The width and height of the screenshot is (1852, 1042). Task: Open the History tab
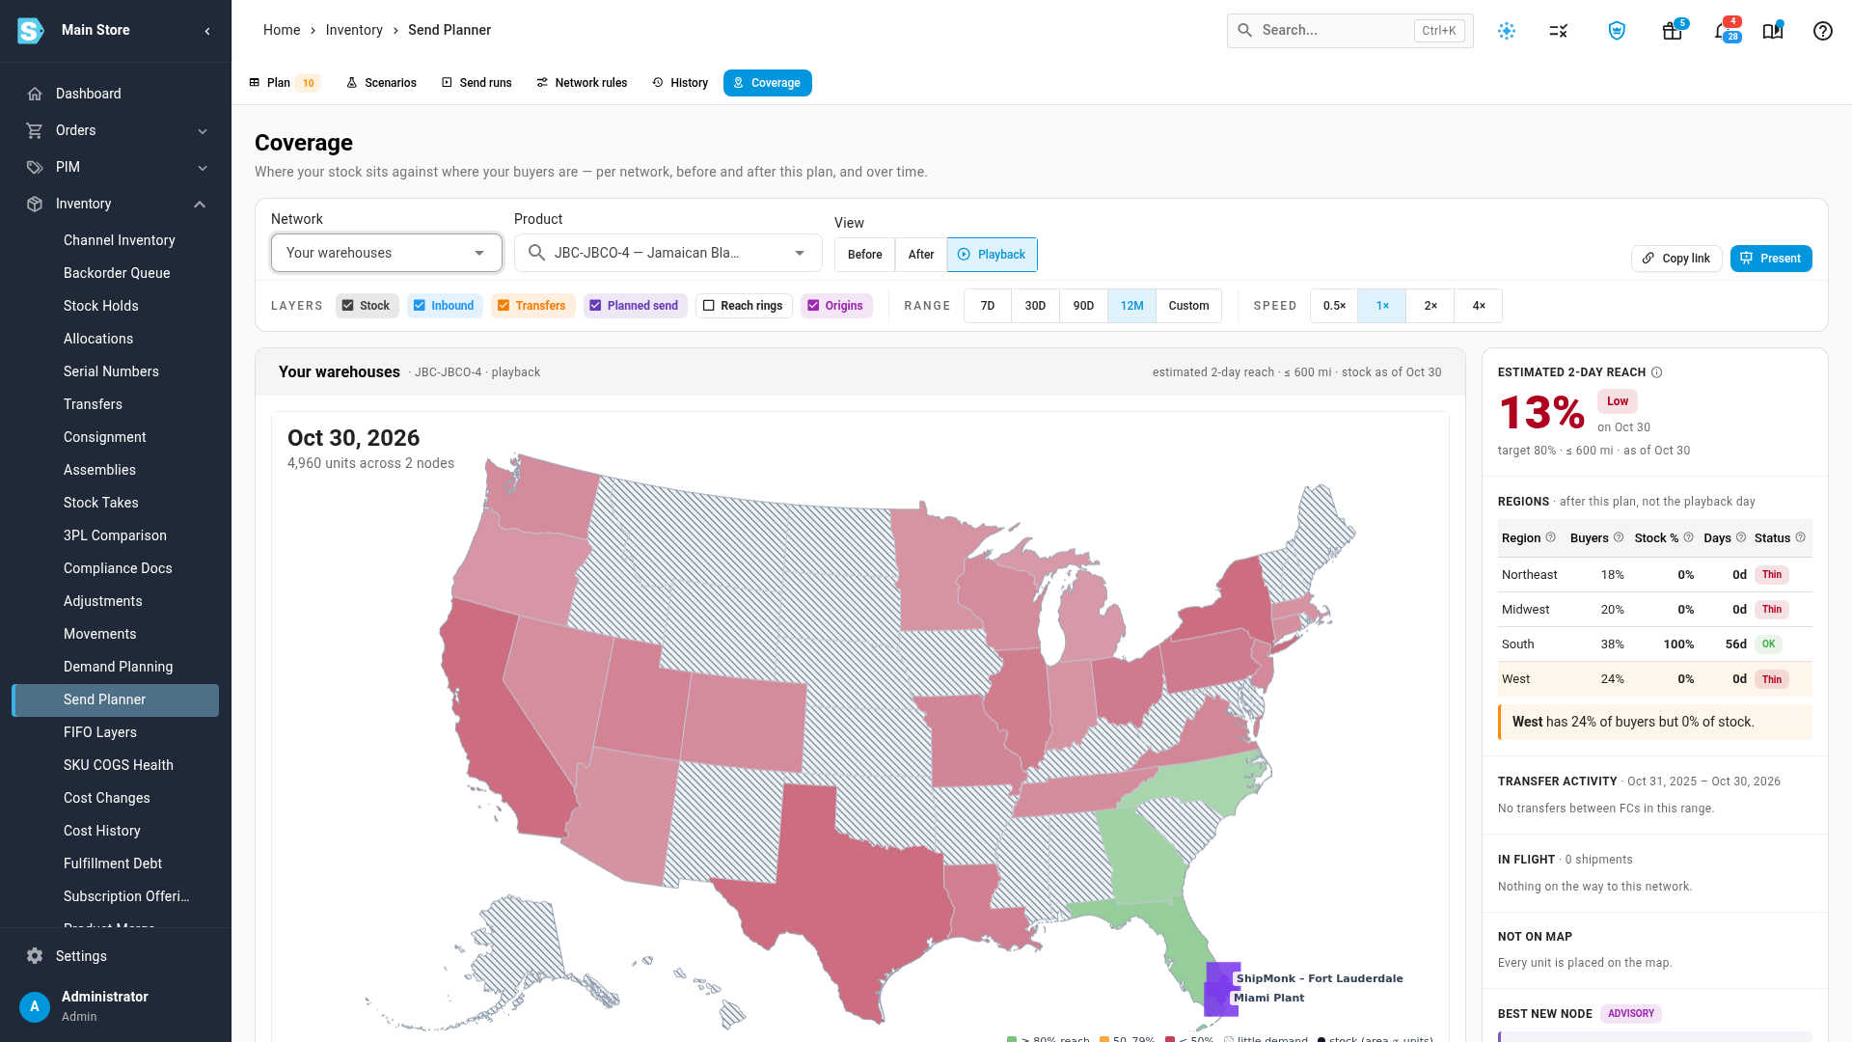pos(680,83)
